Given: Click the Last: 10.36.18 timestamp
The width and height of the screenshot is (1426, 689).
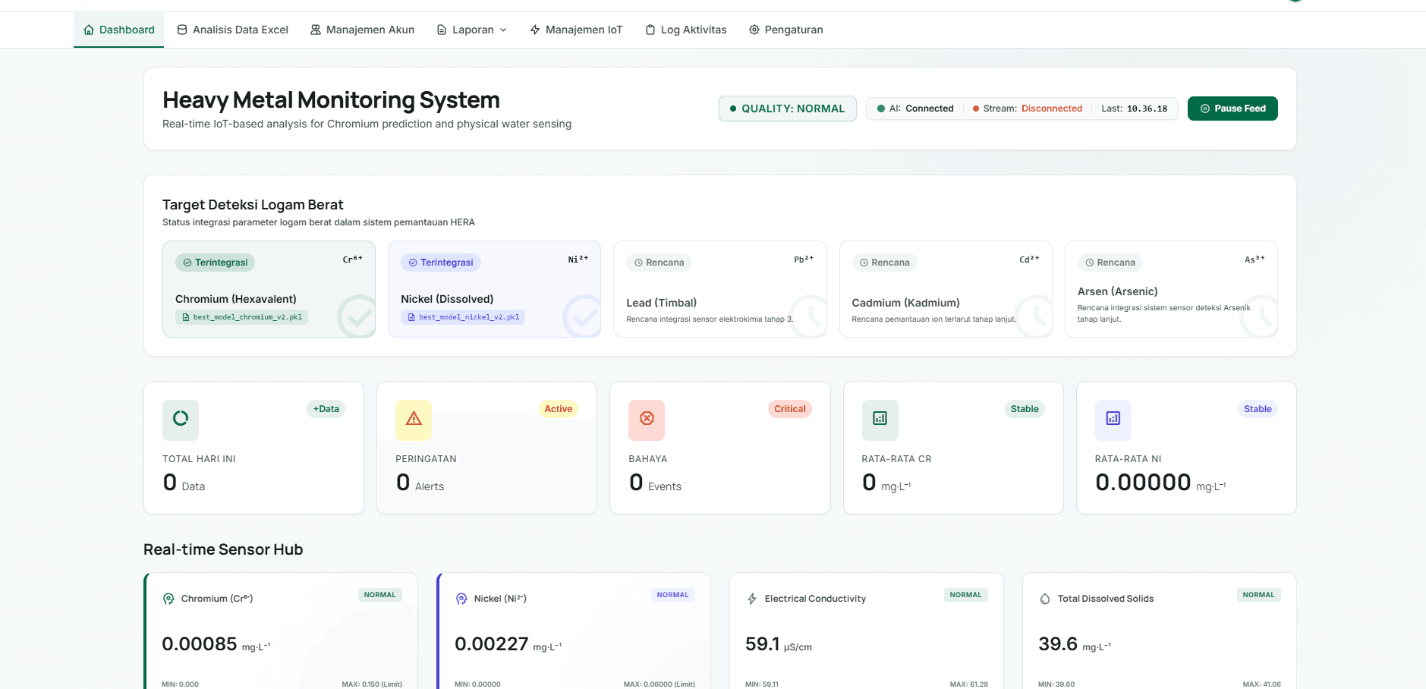Looking at the screenshot, I should coord(1135,109).
